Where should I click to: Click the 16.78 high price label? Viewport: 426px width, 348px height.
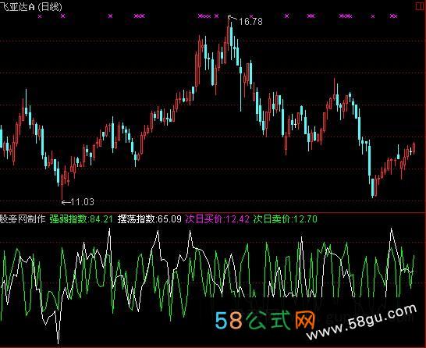tap(250, 22)
